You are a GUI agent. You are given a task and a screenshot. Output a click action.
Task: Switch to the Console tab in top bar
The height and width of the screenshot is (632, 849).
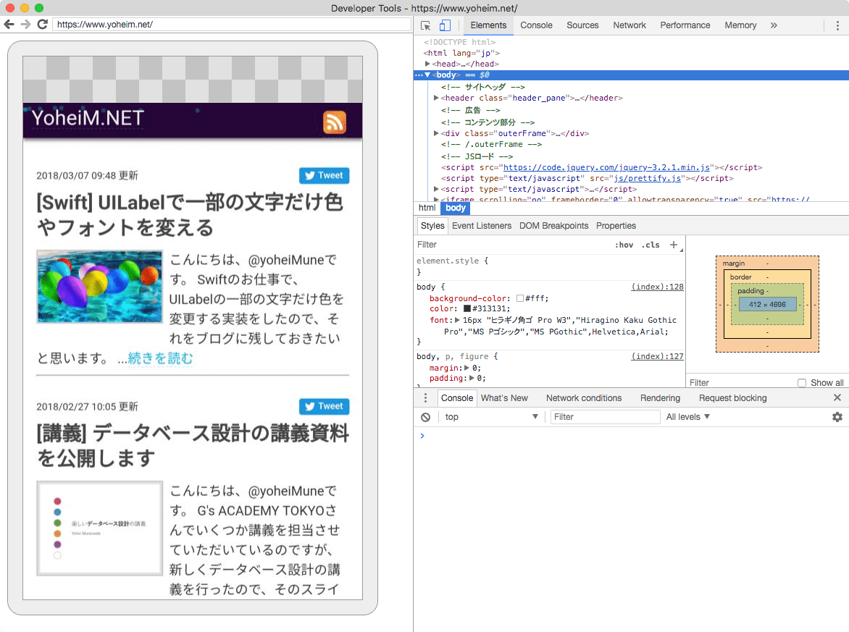(x=536, y=25)
